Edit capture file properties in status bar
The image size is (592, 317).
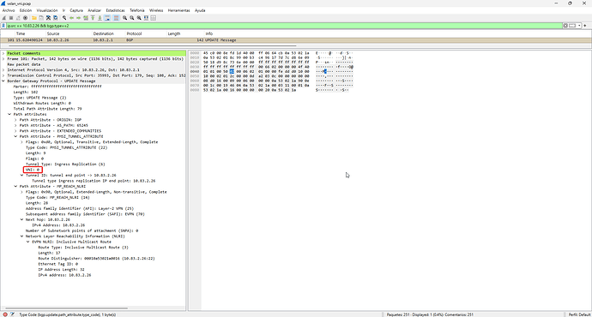tap(12, 314)
